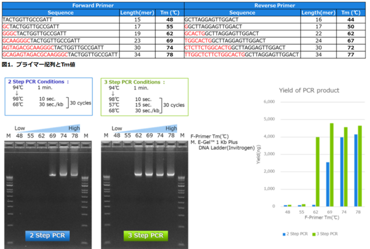Click the reverse sequence starting "TTGGCTCTTCTGG"
This screenshot has height=249, width=370.
pos(242,55)
